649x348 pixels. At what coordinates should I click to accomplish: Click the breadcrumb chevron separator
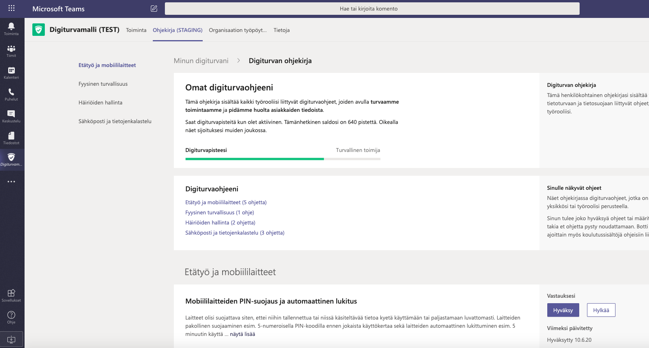[x=239, y=60]
